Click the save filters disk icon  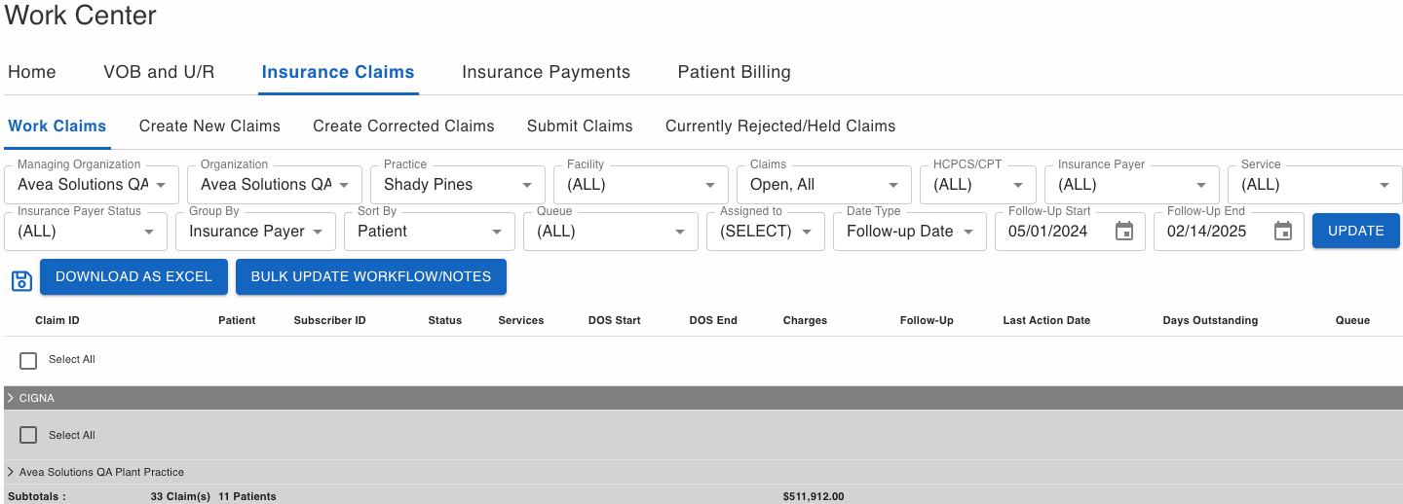[21, 281]
